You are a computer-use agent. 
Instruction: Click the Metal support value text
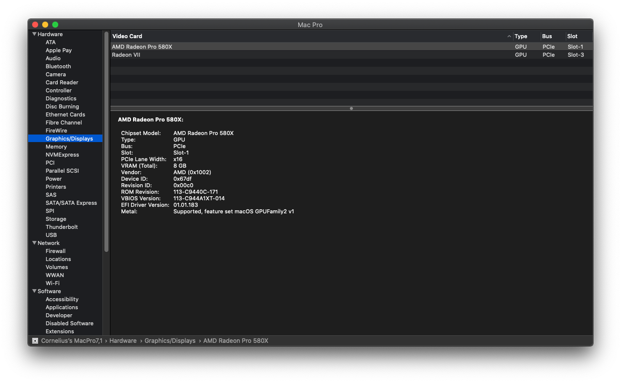pyautogui.click(x=233, y=211)
